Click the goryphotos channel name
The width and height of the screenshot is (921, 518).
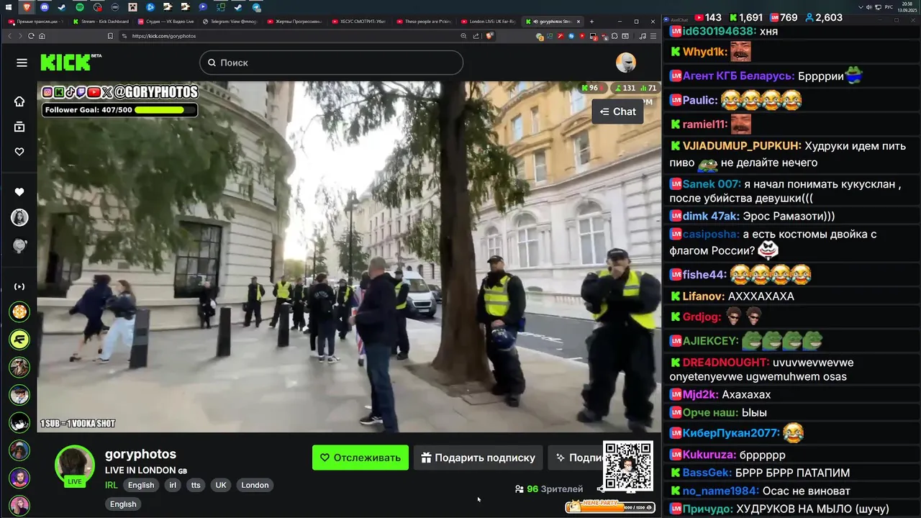(x=140, y=454)
